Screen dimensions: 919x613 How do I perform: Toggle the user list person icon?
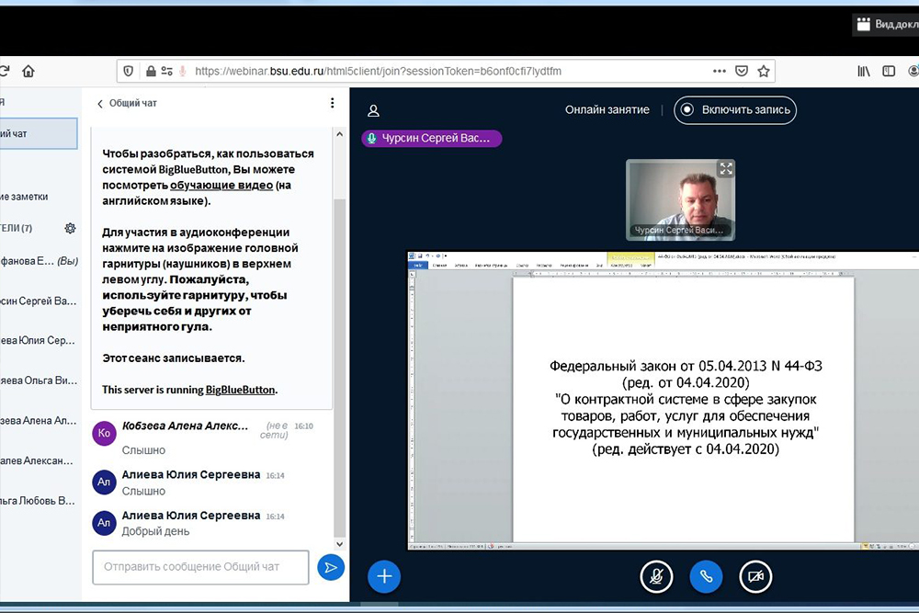click(373, 110)
